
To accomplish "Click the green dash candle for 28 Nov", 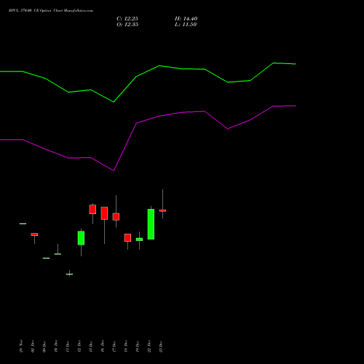I will point(23,223).
